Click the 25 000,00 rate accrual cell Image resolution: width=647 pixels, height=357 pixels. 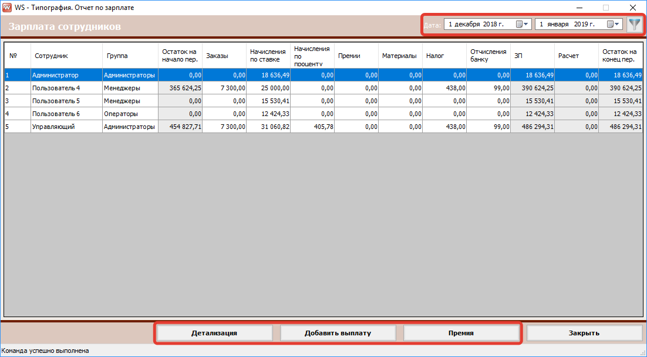point(268,88)
